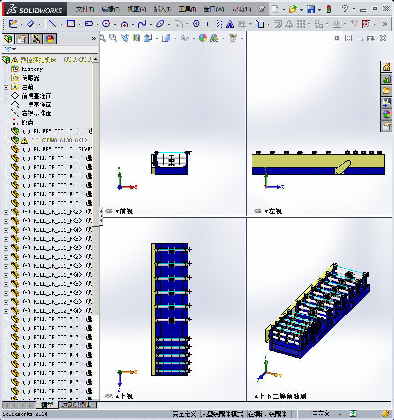Expand the 注解 tree node
Image resolution: width=394 pixels, height=420 pixels.
pos(6,87)
